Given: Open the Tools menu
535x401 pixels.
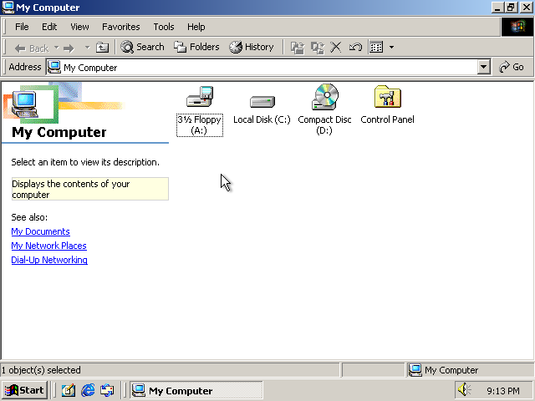Looking at the screenshot, I should pyautogui.click(x=164, y=27).
